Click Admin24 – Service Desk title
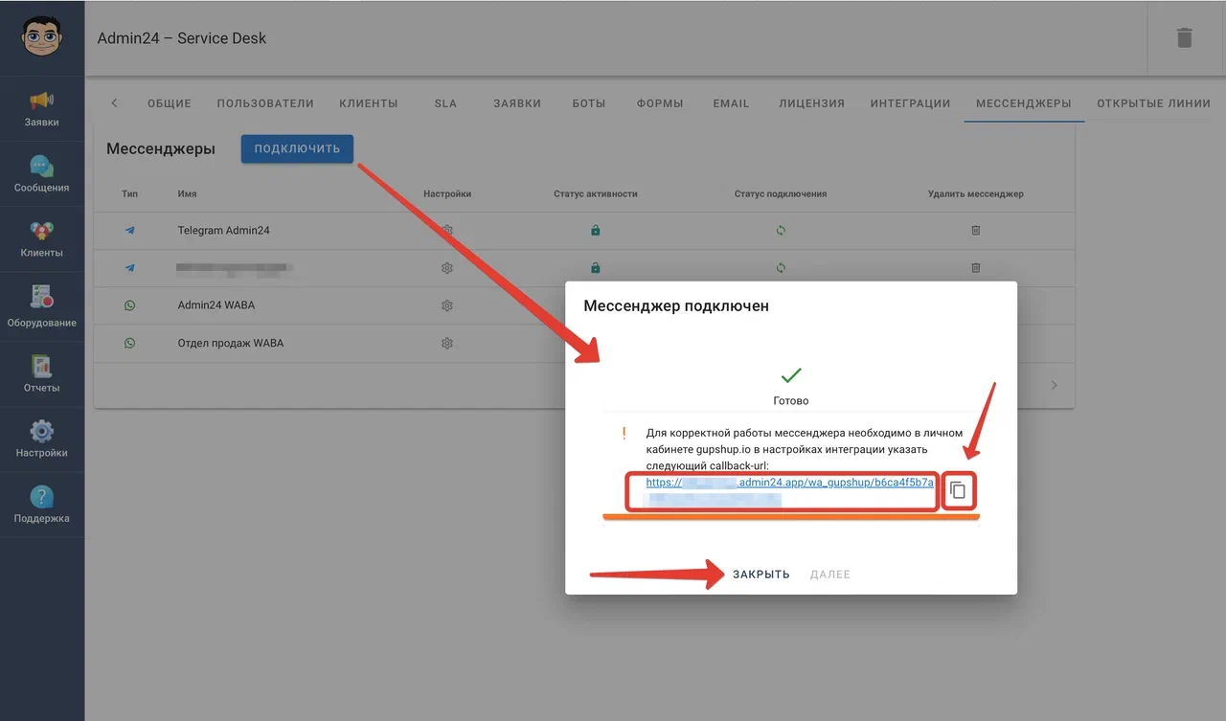The image size is (1226, 721). [182, 38]
